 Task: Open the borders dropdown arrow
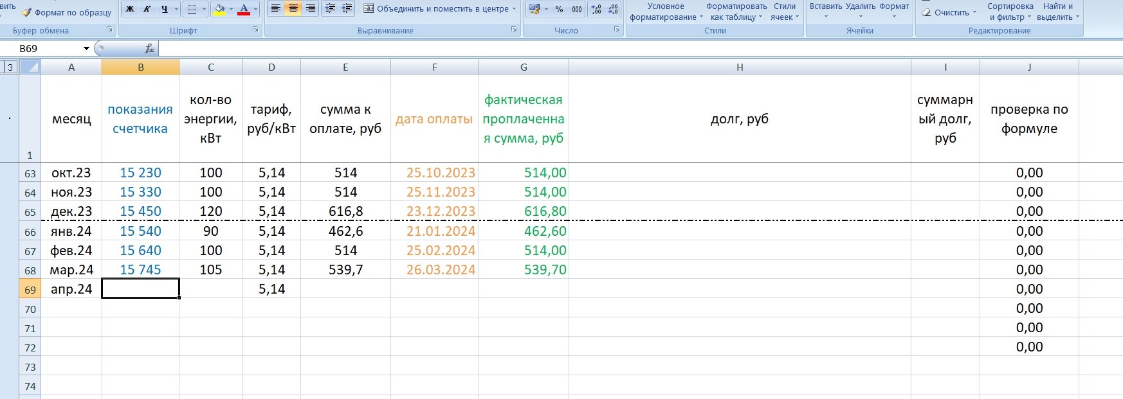click(x=205, y=9)
